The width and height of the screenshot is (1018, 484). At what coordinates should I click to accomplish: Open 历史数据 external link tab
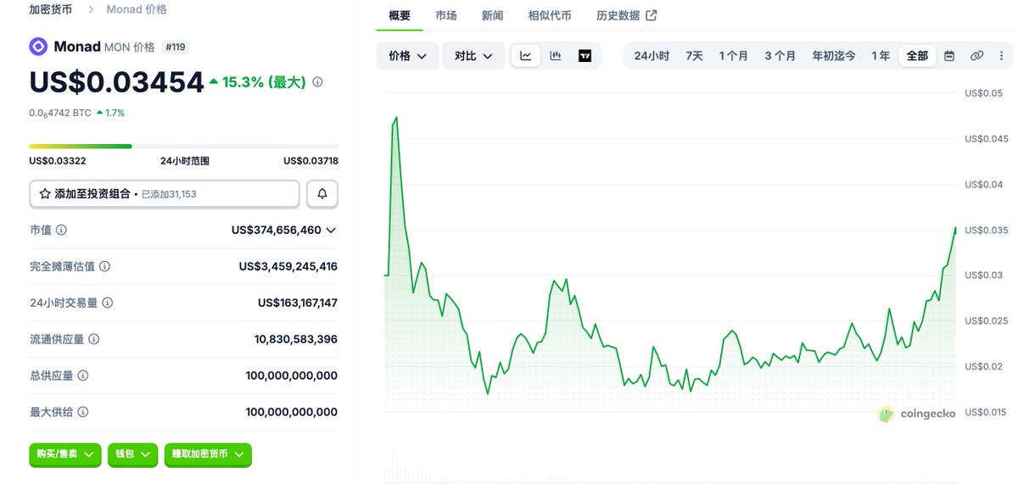point(626,15)
